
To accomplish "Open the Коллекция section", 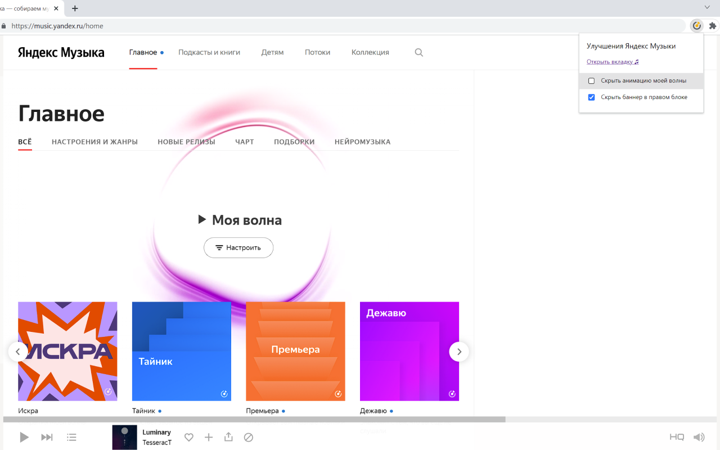I will point(370,52).
